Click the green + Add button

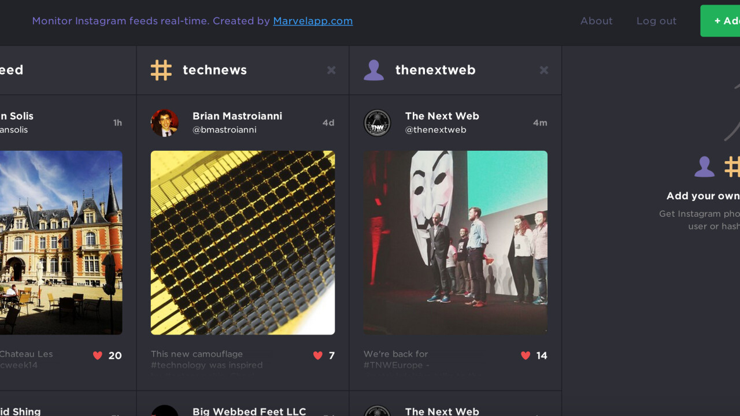[724, 20]
